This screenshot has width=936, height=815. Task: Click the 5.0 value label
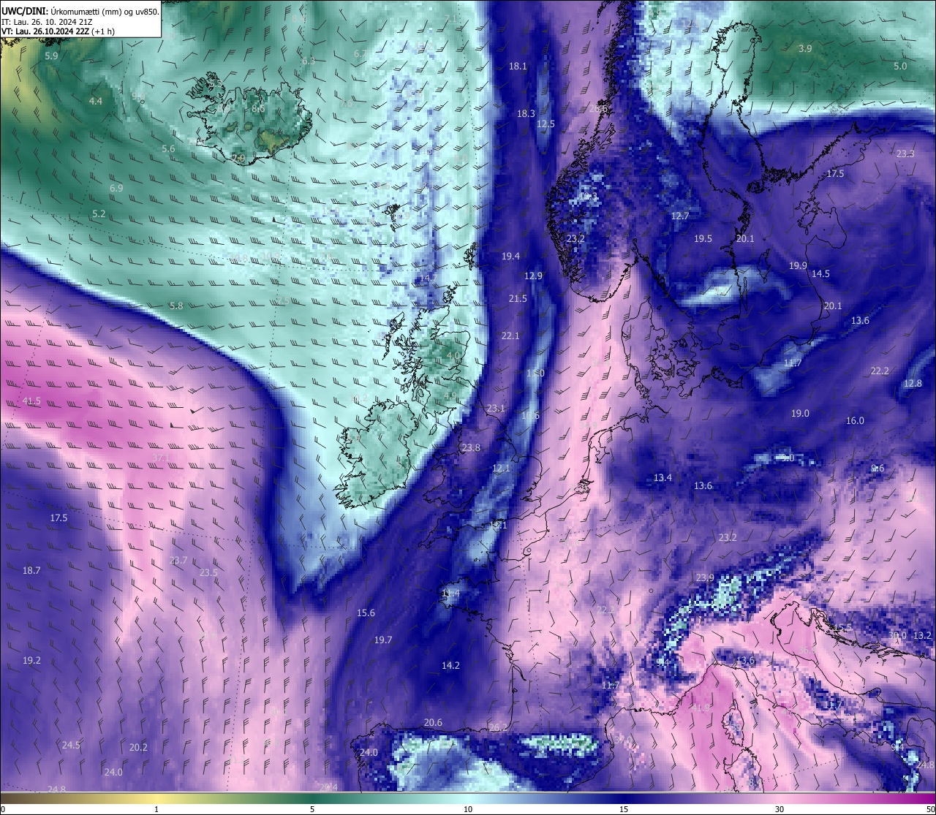pos(900,66)
